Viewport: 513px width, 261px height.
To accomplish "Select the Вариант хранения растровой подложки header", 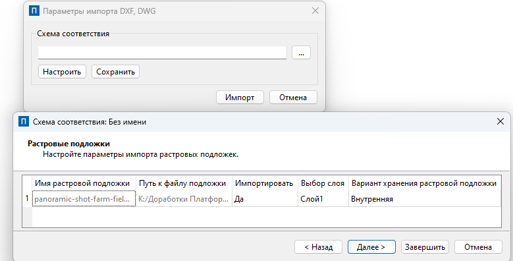I will pyautogui.click(x=425, y=183).
